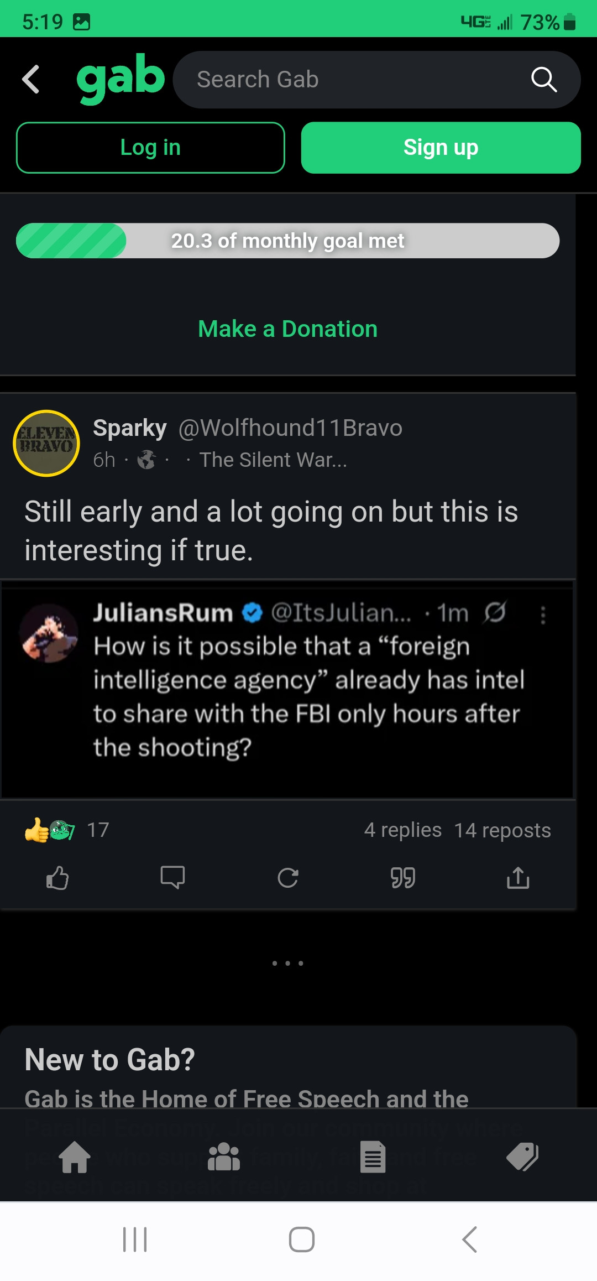Screen dimensions: 597x1281
Task: Open Groups tab in bottom bar
Action: click(224, 1157)
